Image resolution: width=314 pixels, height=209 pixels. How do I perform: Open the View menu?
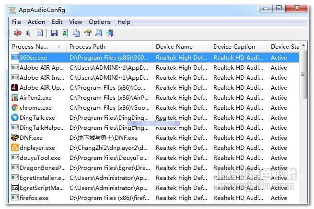click(x=75, y=22)
